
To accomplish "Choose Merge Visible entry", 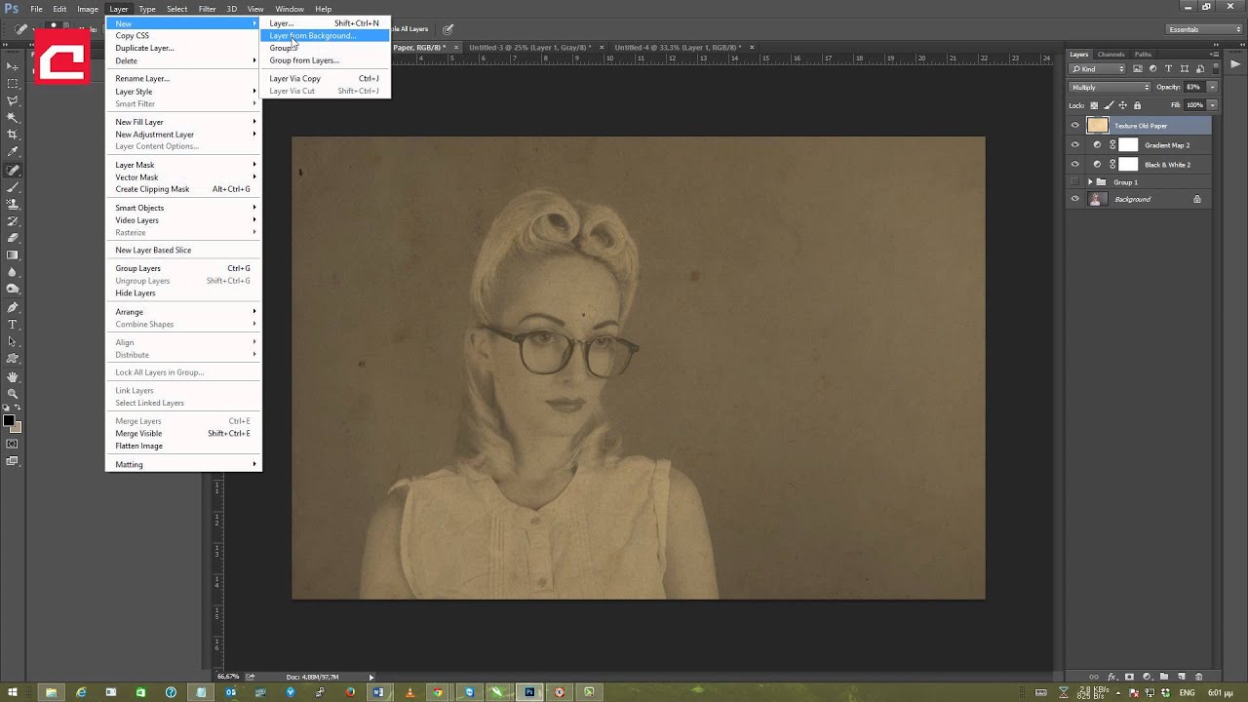I will click(x=183, y=434).
